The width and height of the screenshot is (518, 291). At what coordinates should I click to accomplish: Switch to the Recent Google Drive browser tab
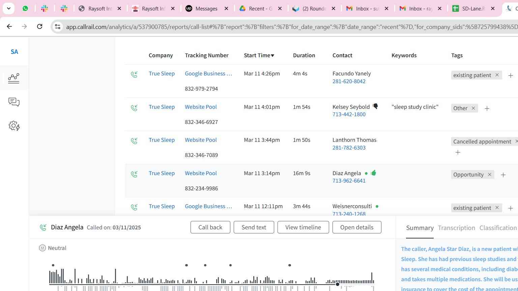pyautogui.click(x=260, y=8)
